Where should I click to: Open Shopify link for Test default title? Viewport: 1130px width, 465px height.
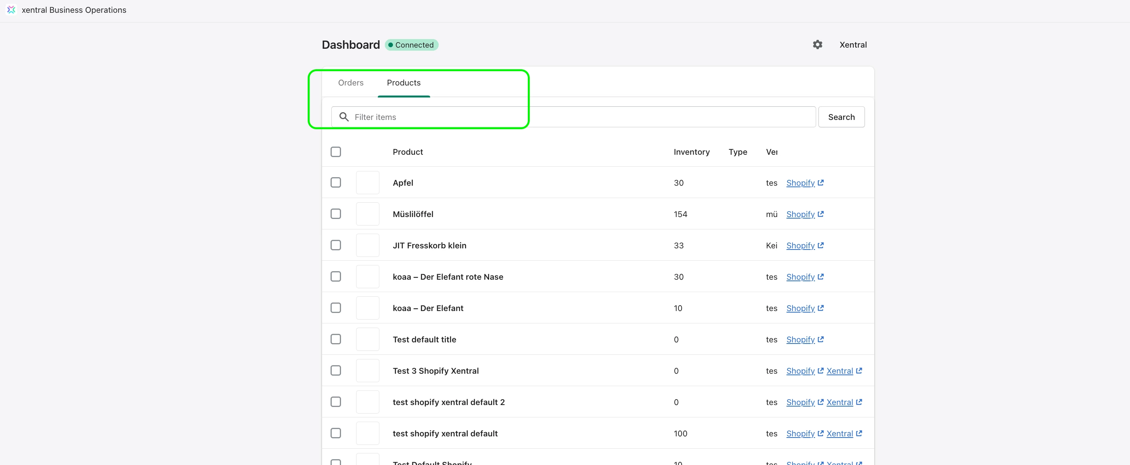click(x=804, y=340)
